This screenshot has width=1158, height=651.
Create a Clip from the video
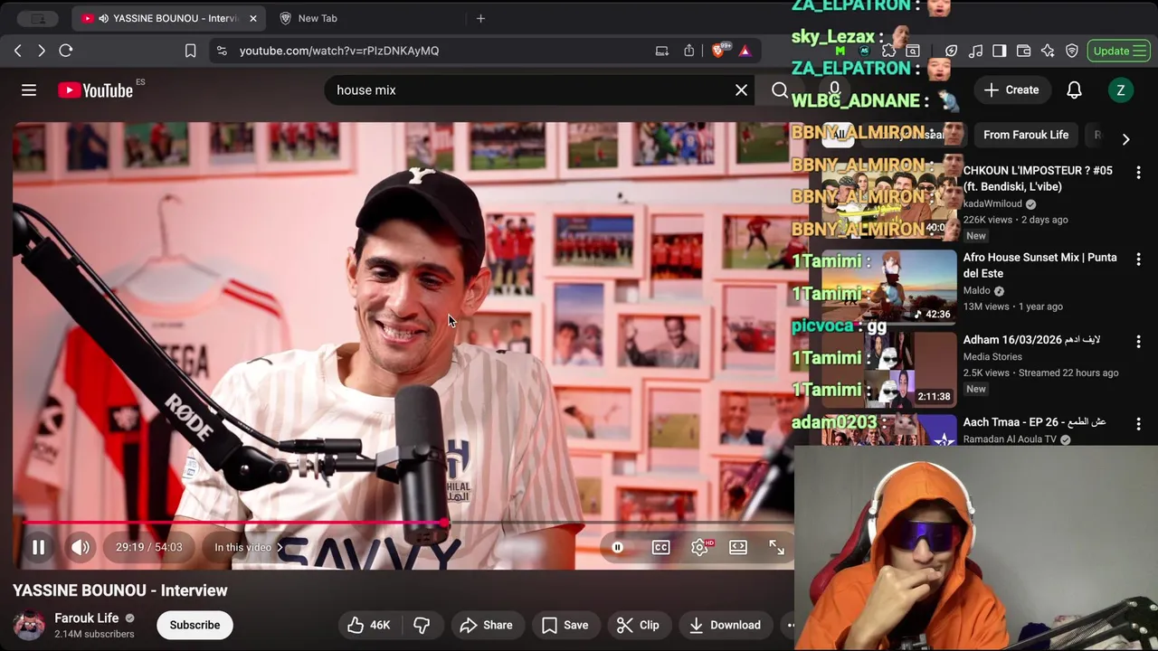(x=638, y=625)
